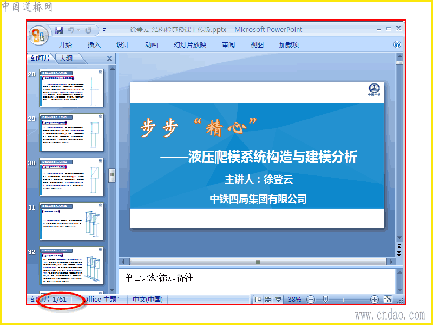The image size is (433, 325).
Task: Go to next slide double-arrow button
Action: click(399, 253)
